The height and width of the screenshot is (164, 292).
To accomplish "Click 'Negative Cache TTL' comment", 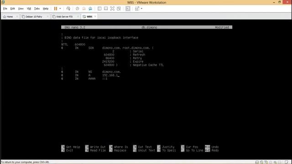I will 148,65.
